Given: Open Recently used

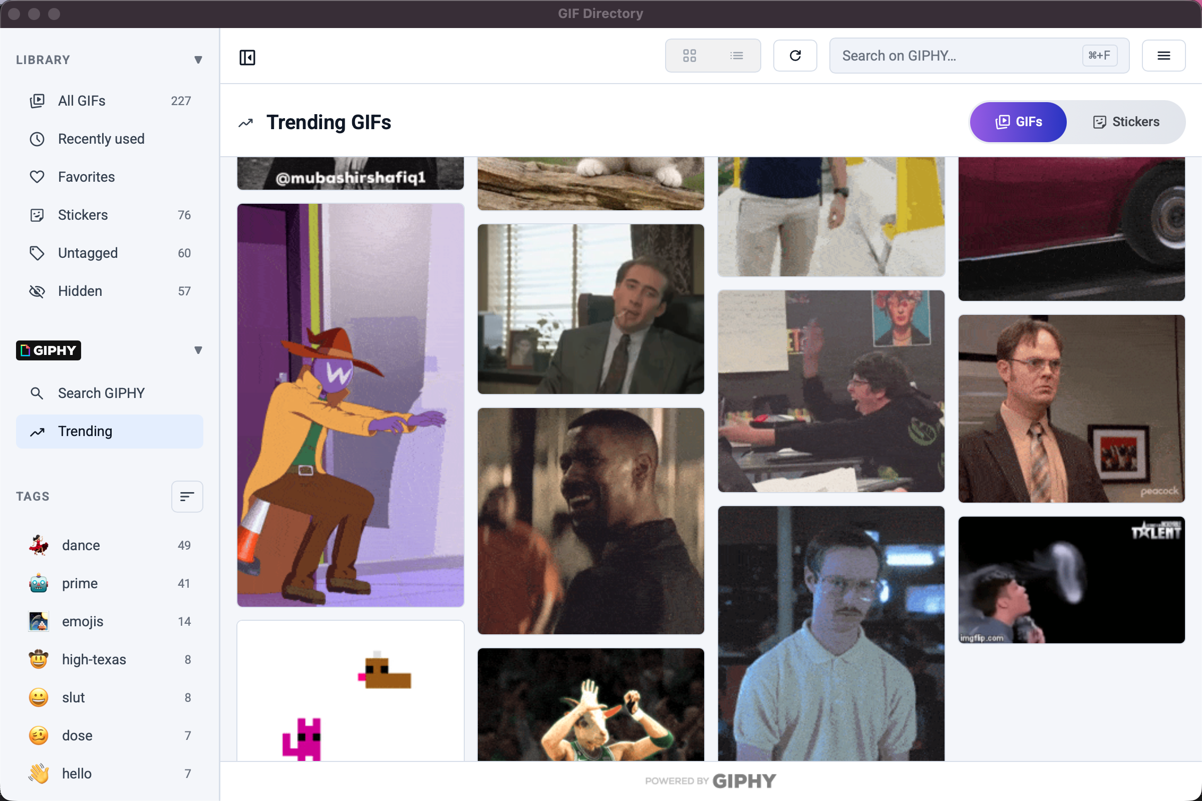Looking at the screenshot, I should 110,139.
